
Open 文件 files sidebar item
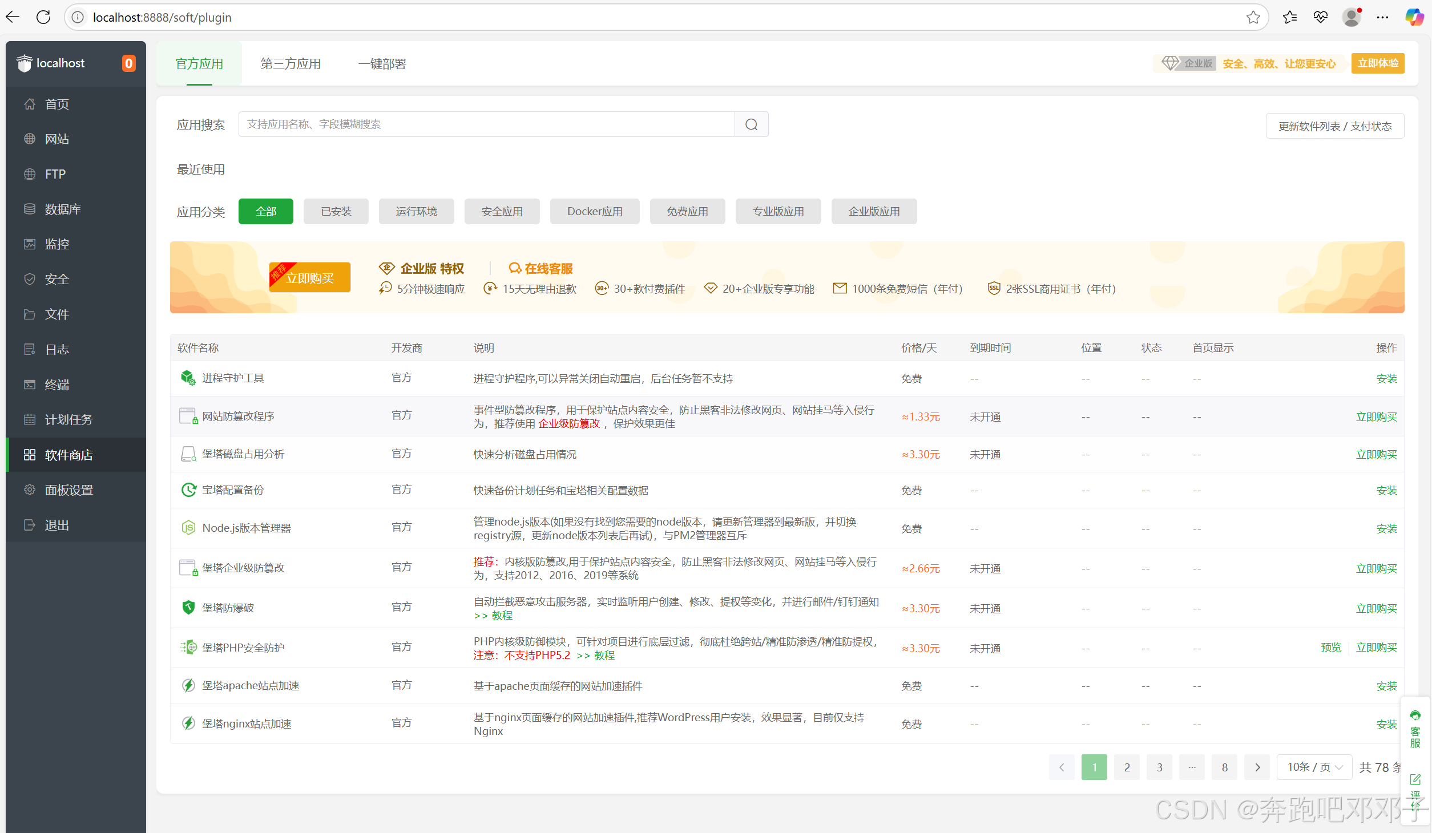click(x=76, y=314)
